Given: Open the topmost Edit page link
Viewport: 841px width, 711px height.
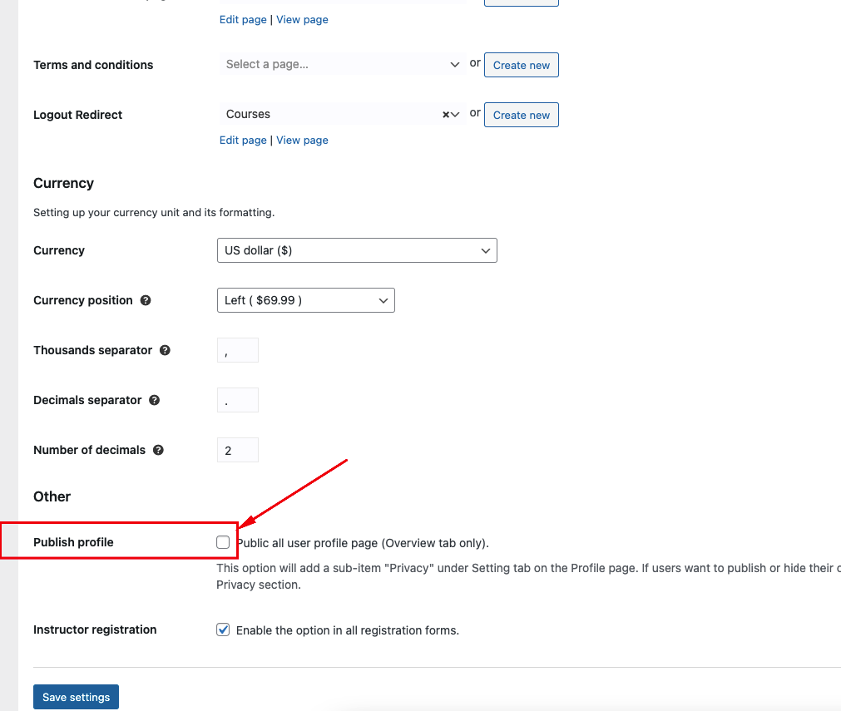Looking at the screenshot, I should (243, 19).
